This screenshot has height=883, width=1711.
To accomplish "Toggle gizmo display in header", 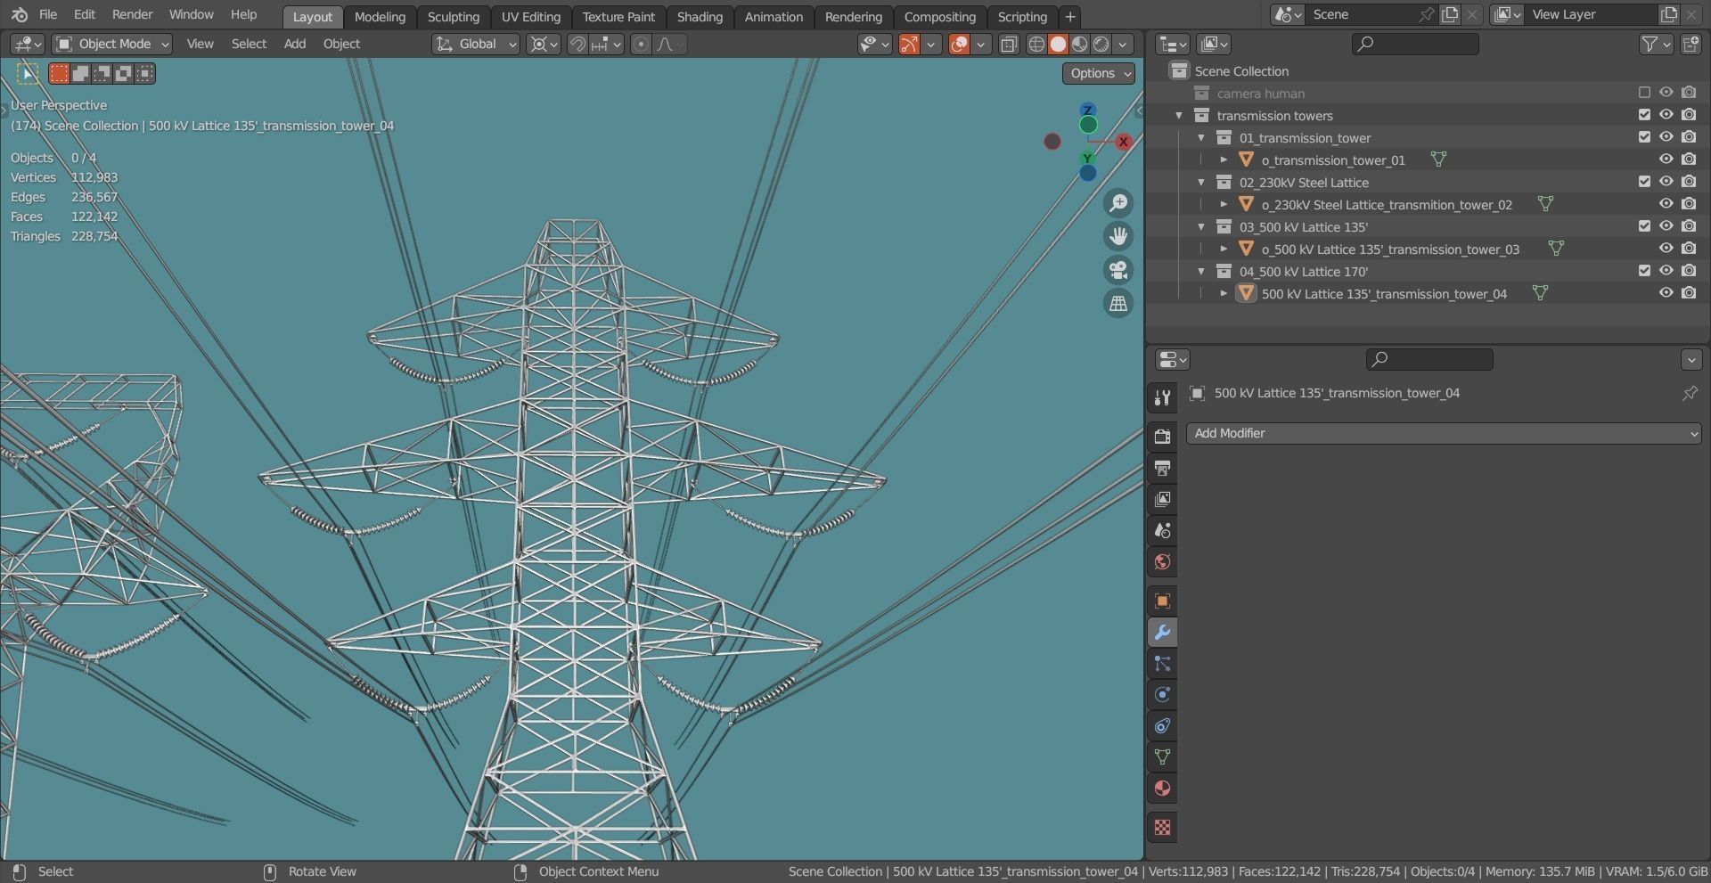I will click(908, 44).
